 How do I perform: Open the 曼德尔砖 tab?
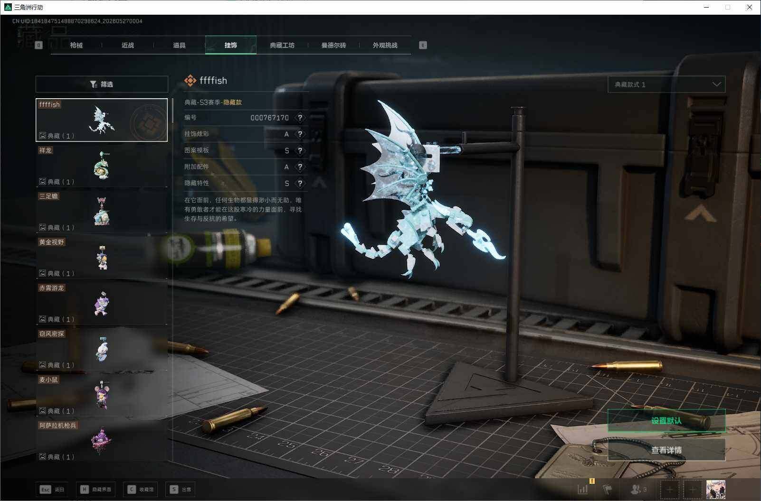(333, 45)
